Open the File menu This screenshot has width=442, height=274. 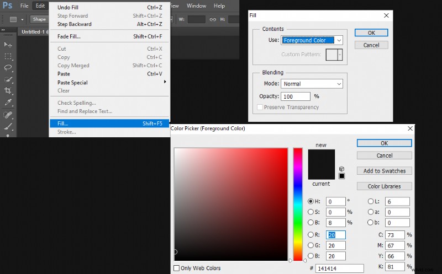24,6
